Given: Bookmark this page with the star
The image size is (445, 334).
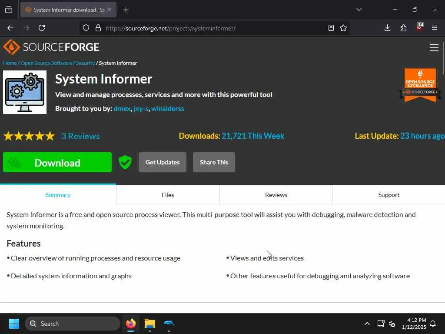Looking at the screenshot, I should pos(343,28).
